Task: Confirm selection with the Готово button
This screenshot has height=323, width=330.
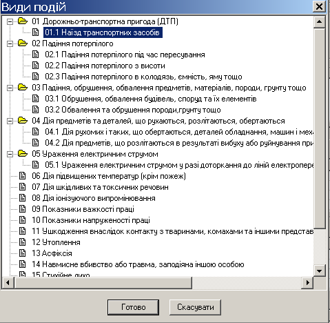Action: point(133,307)
